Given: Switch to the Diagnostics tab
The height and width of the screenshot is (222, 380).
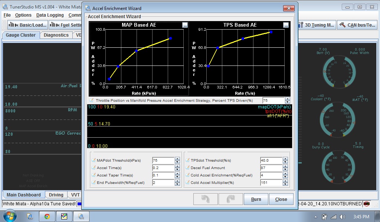Looking at the screenshot, I should point(56,35).
